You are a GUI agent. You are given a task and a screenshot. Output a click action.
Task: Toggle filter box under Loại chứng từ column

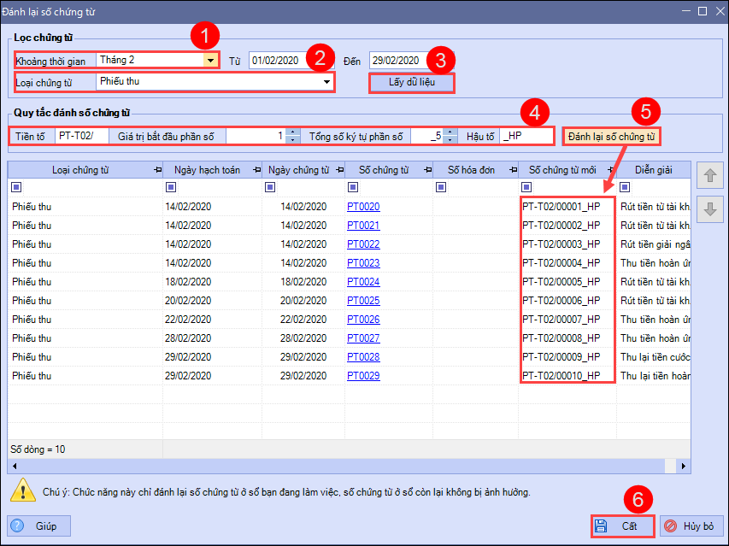(16, 187)
